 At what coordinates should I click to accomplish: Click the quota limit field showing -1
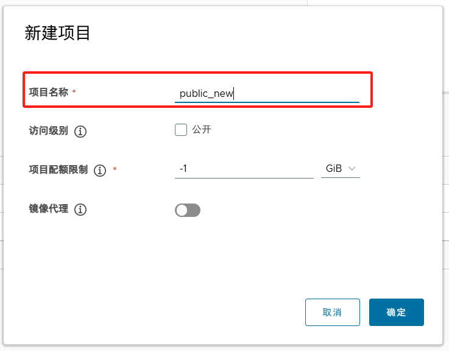[x=244, y=169]
